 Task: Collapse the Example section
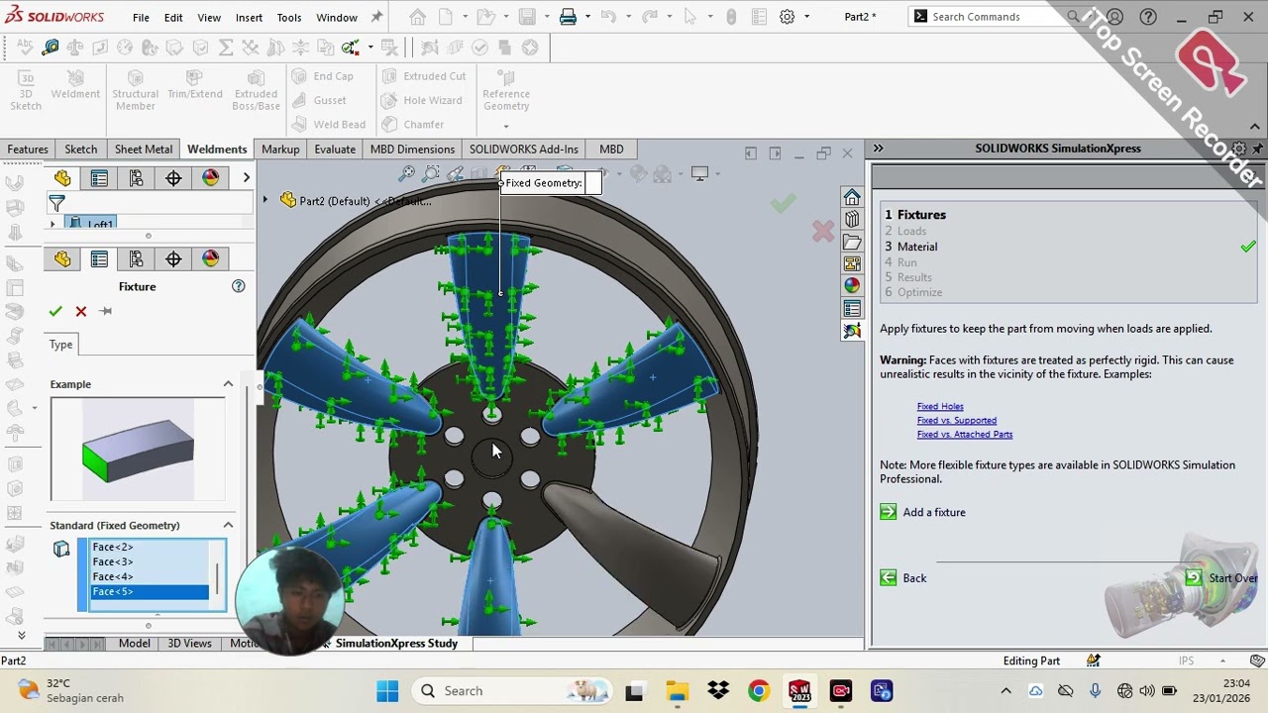click(x=228, y=384)
